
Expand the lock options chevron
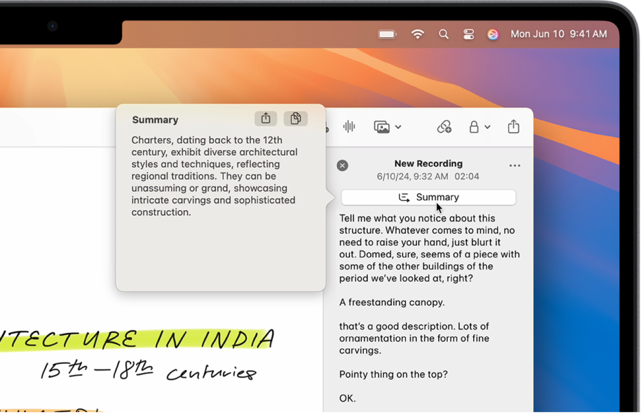[488, 127]
